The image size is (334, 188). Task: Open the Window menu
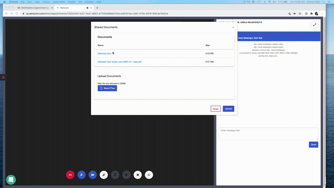click(89, 2)
